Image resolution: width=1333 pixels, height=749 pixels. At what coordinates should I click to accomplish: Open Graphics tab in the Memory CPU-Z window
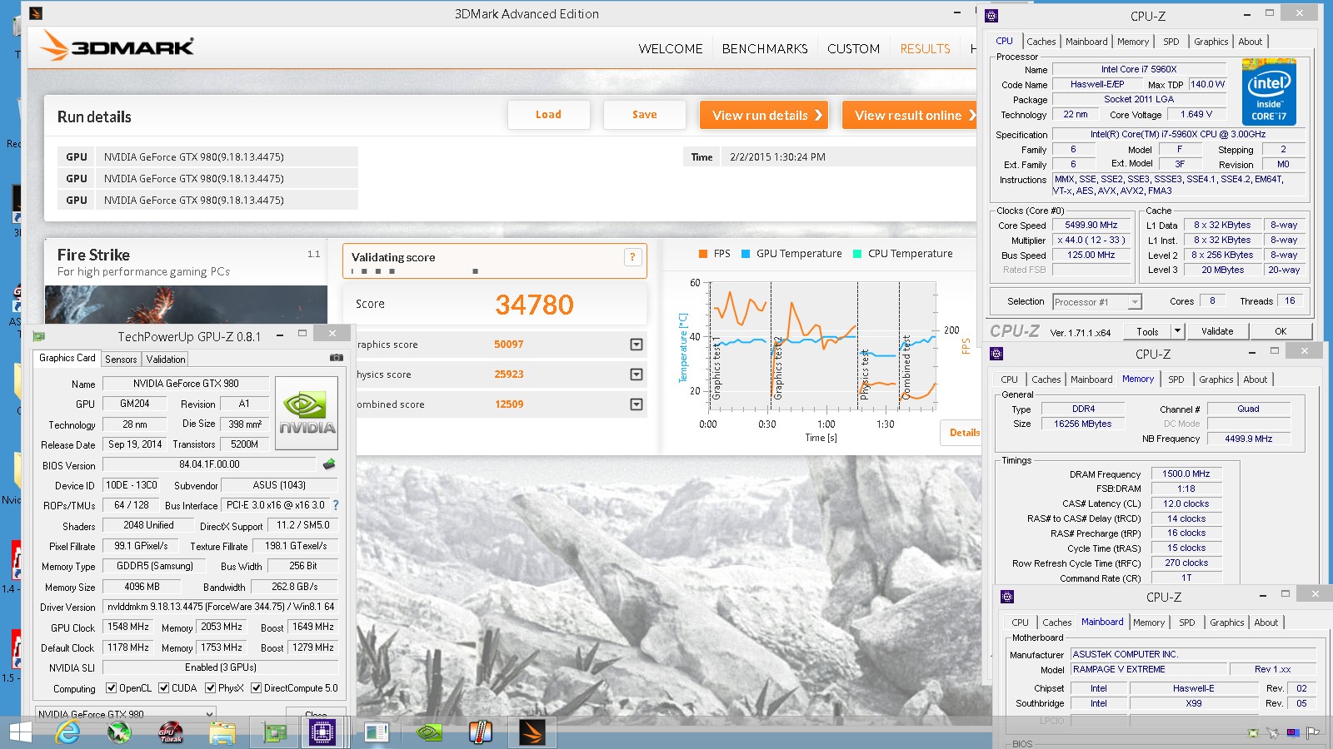[1216, 379]
